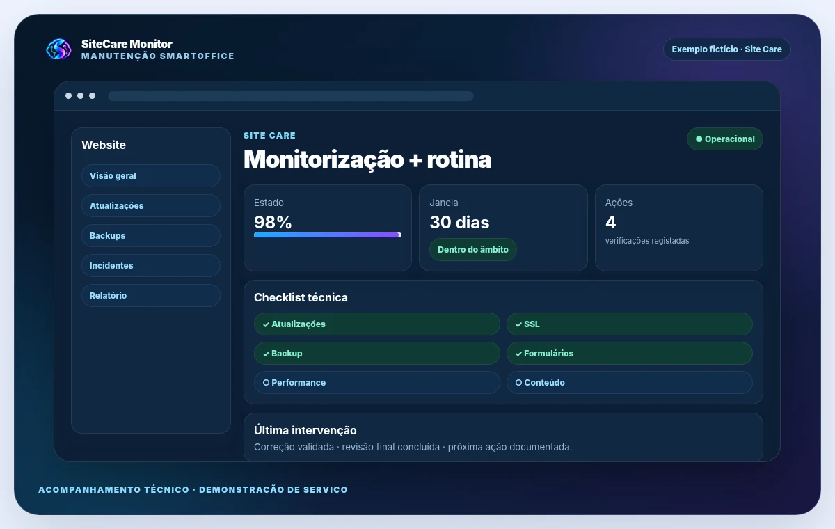Viewport: 835px width, 529px height.
Task: Click the Estado 98% progress bar
Action: (328, 235)
